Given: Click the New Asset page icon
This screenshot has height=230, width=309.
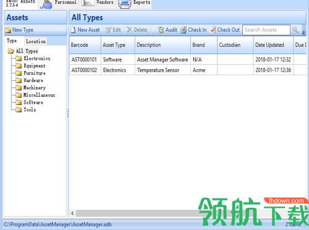Looking at the screenshot, I should (73, 30).
